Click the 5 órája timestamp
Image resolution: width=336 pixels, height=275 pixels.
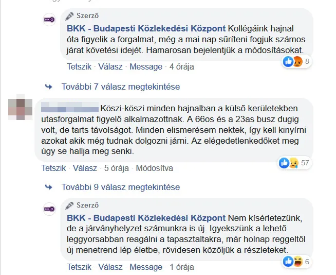pos(116,168)
